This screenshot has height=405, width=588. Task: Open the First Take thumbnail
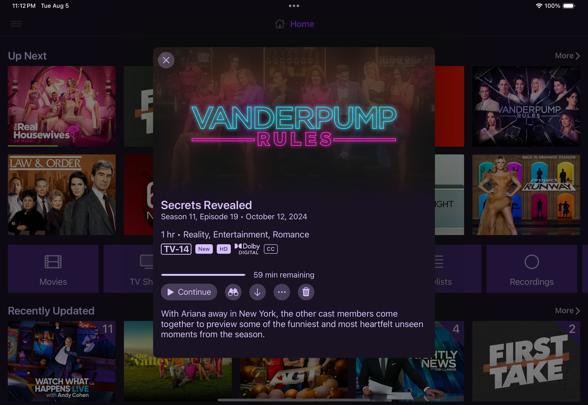(x=526, y=361)
